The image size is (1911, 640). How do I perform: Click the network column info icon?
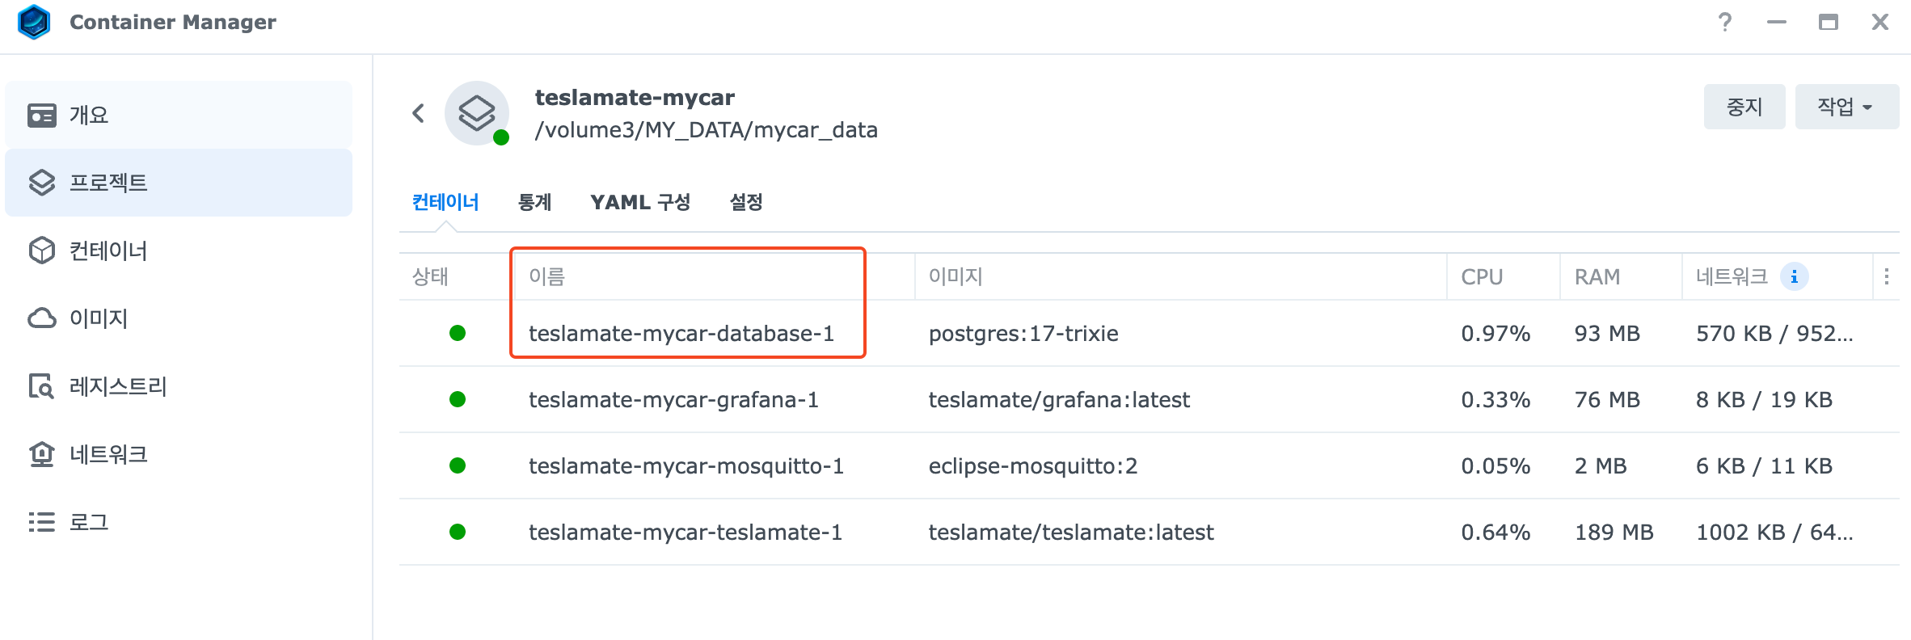1795,277
